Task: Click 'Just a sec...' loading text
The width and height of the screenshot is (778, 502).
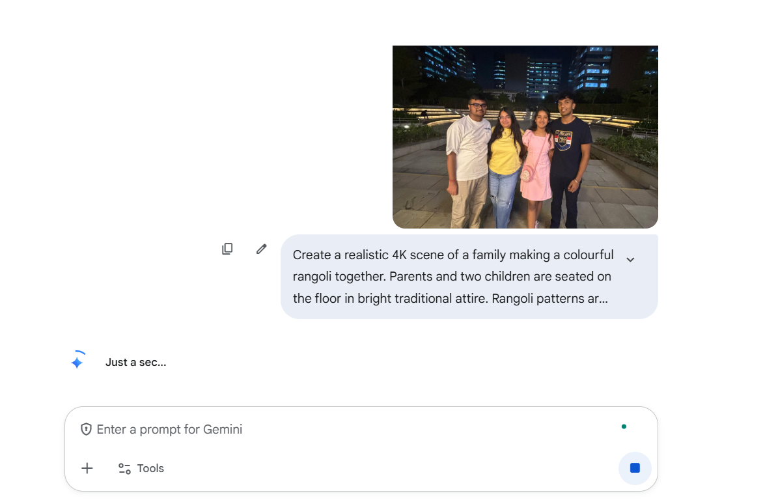Action: tap(135, 362)
